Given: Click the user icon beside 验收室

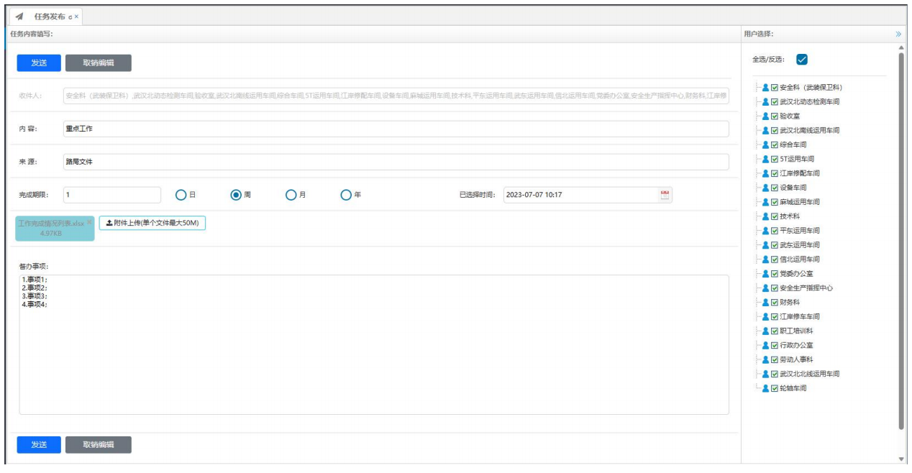Looking at the screenshot, I should pyautogui.click(x=765, y=116).
